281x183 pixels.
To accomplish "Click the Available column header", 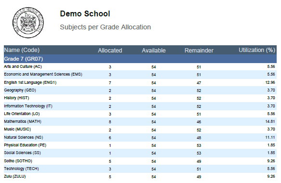I will click(154, 50).
